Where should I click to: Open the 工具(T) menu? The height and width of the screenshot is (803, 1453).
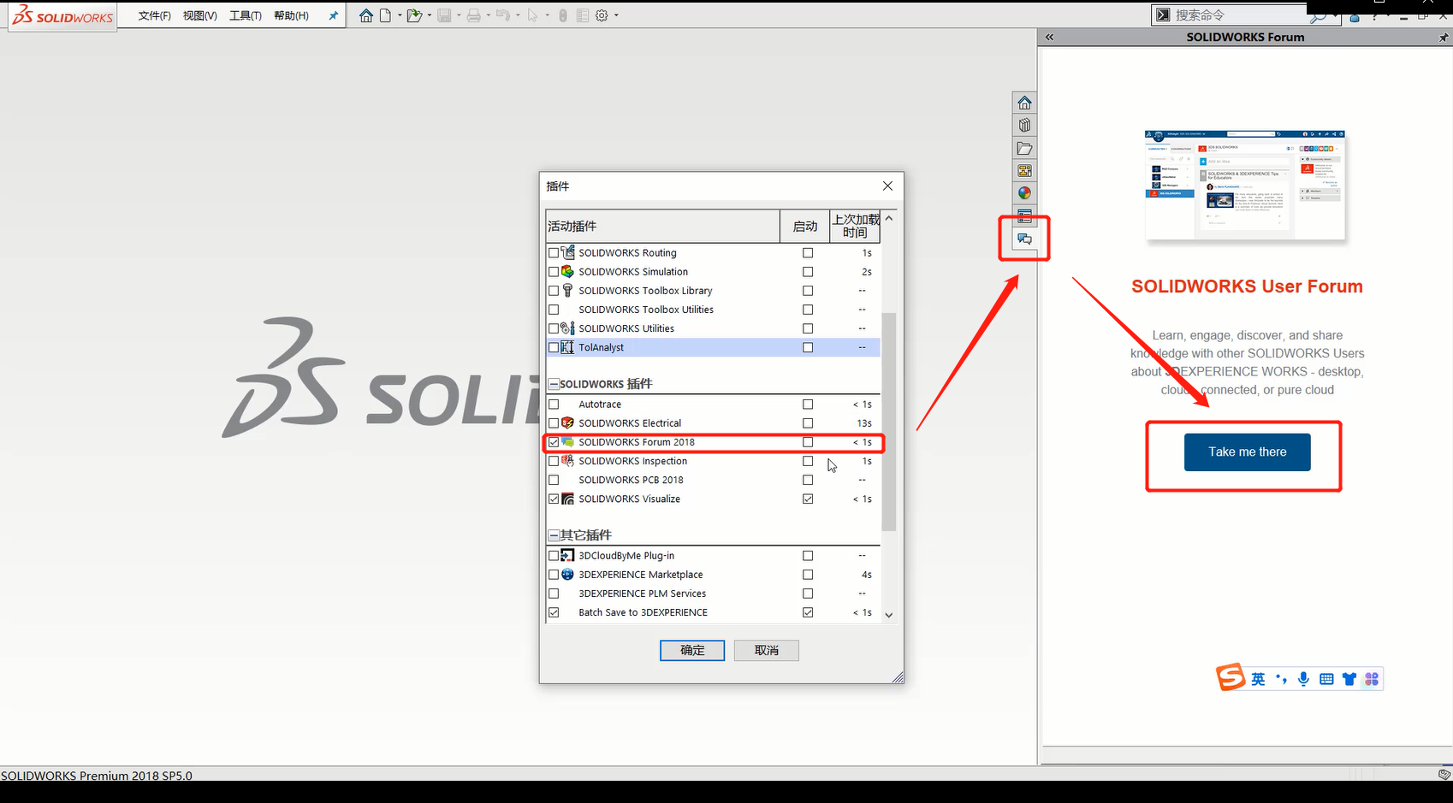click(245, 15)
